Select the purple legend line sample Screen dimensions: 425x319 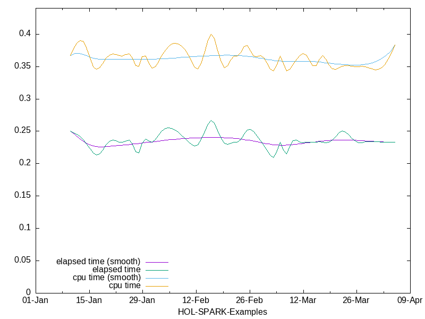click(x=156, y=262)
